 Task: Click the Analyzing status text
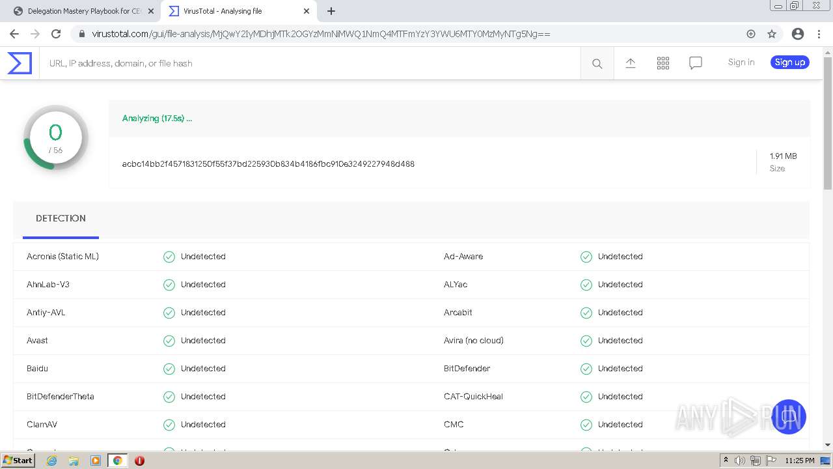tap(157, 119)
